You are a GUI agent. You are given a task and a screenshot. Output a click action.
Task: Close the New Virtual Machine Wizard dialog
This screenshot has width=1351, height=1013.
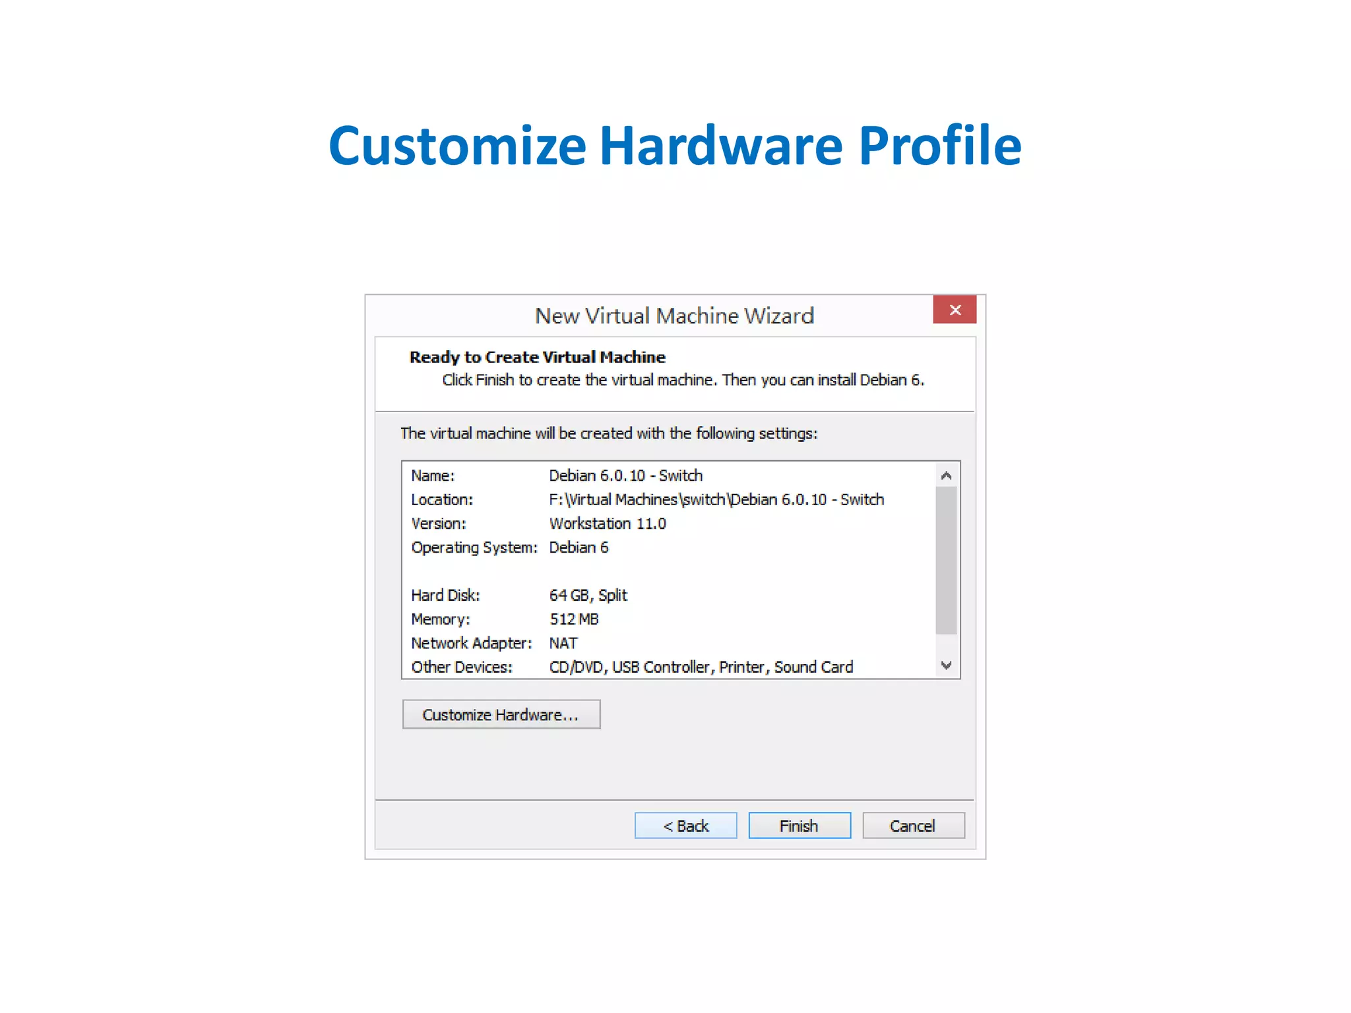pyautogui.click(x=954, y=310)
